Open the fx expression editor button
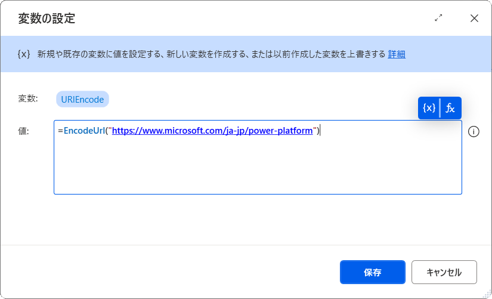The height and width of the screenshot is (299, 492). click(x=451, y=108)
